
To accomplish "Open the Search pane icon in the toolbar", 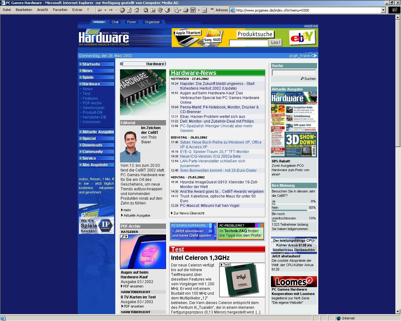I will coord(146,10).
